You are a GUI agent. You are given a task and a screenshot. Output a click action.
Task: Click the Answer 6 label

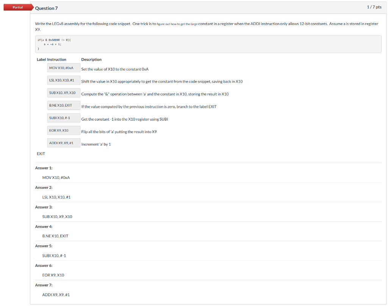[44, 265]
